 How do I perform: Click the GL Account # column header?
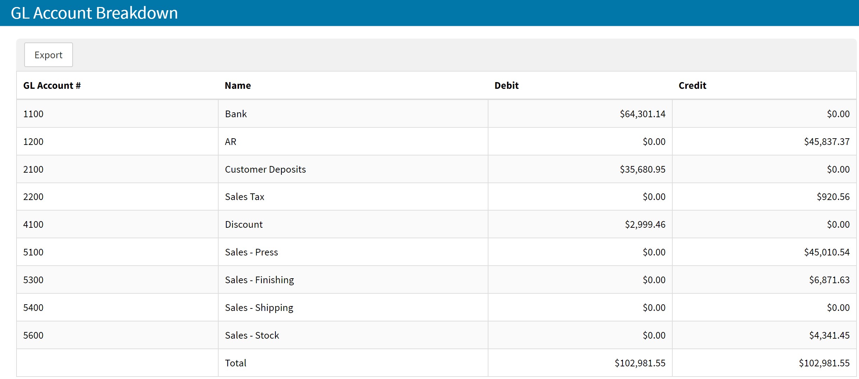52,86
